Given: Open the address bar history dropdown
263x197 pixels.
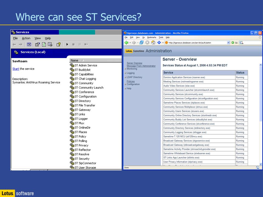Looking at the screenshot, I should point(228,43).
